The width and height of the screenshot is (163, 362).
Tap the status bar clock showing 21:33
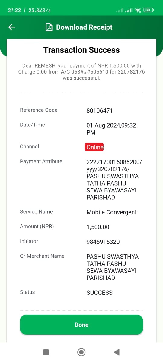[x=14, y=10]
